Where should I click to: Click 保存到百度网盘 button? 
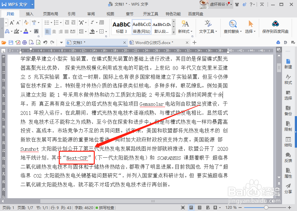pos(275,27)
